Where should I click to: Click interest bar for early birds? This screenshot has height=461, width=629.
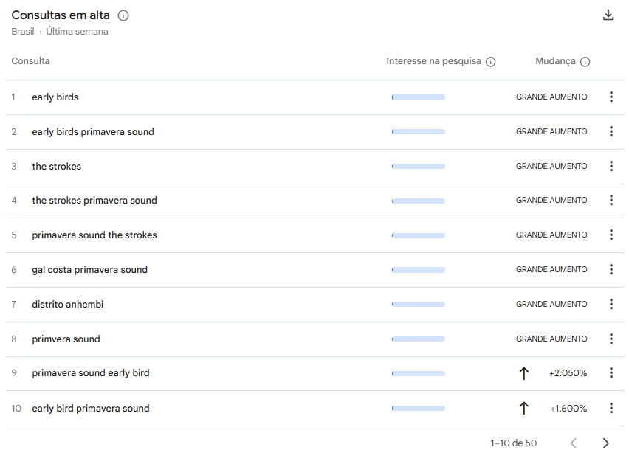pos(419,97)
